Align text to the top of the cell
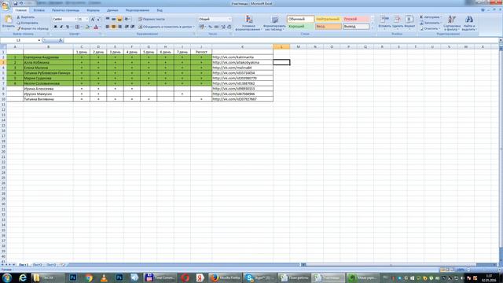This screenshot has width=503, height=283. [x=108, y=19]
